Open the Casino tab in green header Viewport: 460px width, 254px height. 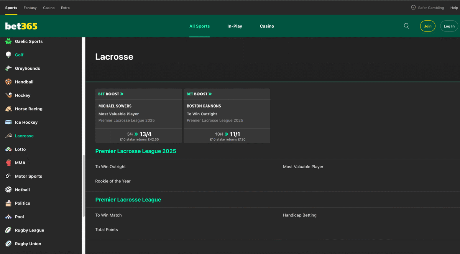tap(267, 26)
